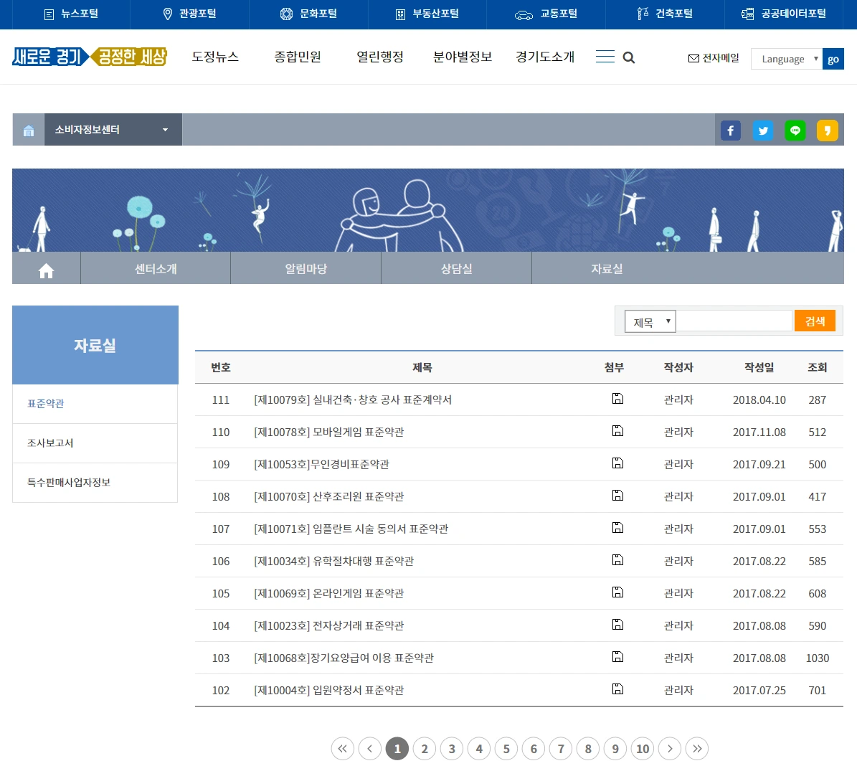
Task: Open the 종합민원 main menu
Action: pyautogui.click(x=298, y=57)
